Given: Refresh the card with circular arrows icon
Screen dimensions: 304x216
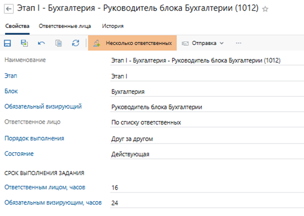Looking at the screenshot, I should coord(75,43).
